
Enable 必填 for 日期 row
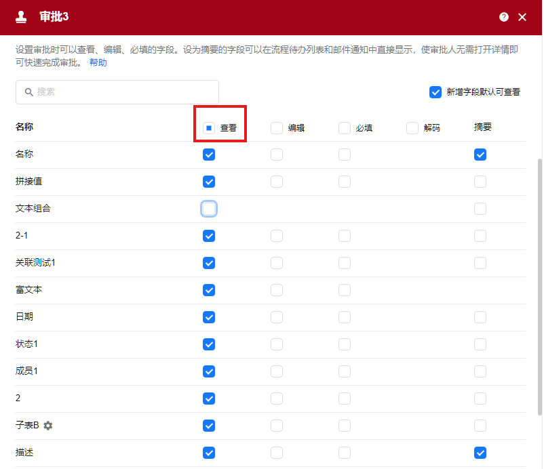click(345, 317)
